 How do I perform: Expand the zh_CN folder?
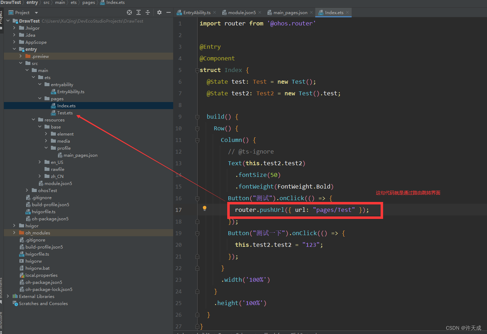40,176
